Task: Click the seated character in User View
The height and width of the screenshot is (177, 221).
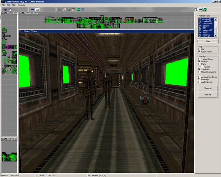Action: coord(145,99)
